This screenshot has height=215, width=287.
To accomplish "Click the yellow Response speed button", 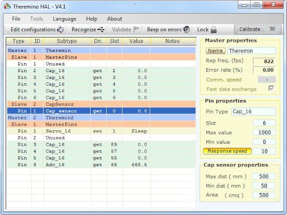I will 227,151.
